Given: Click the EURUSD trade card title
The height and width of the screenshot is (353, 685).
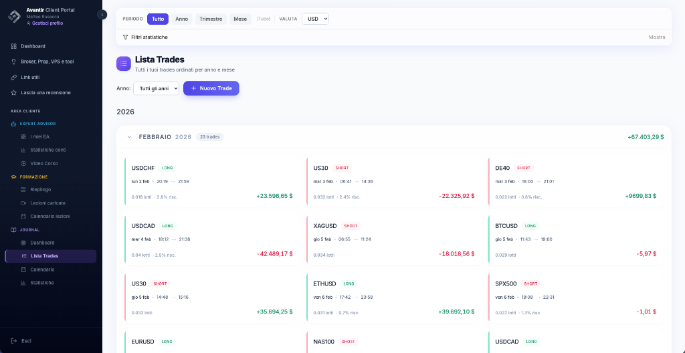Looking at the screenshot, I should (x=143, y=342).
